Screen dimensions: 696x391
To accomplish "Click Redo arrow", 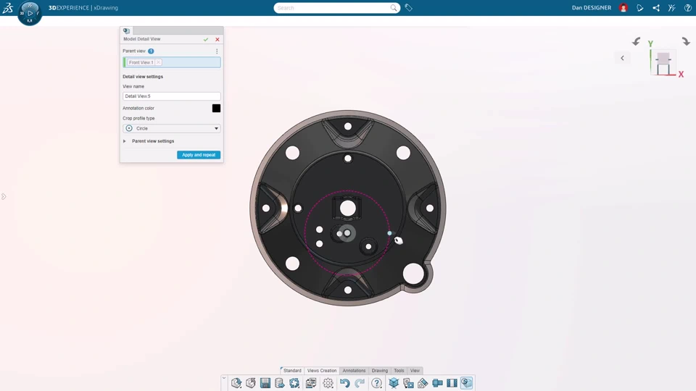I will (x=360, y=383).
